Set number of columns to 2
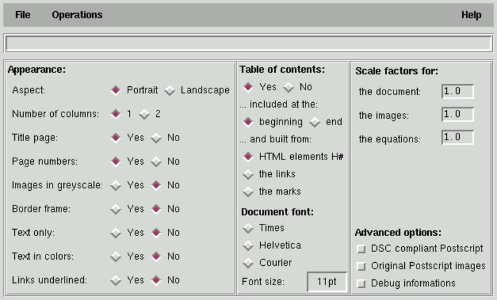Screen dimensions: 497x300 (145, 115)
